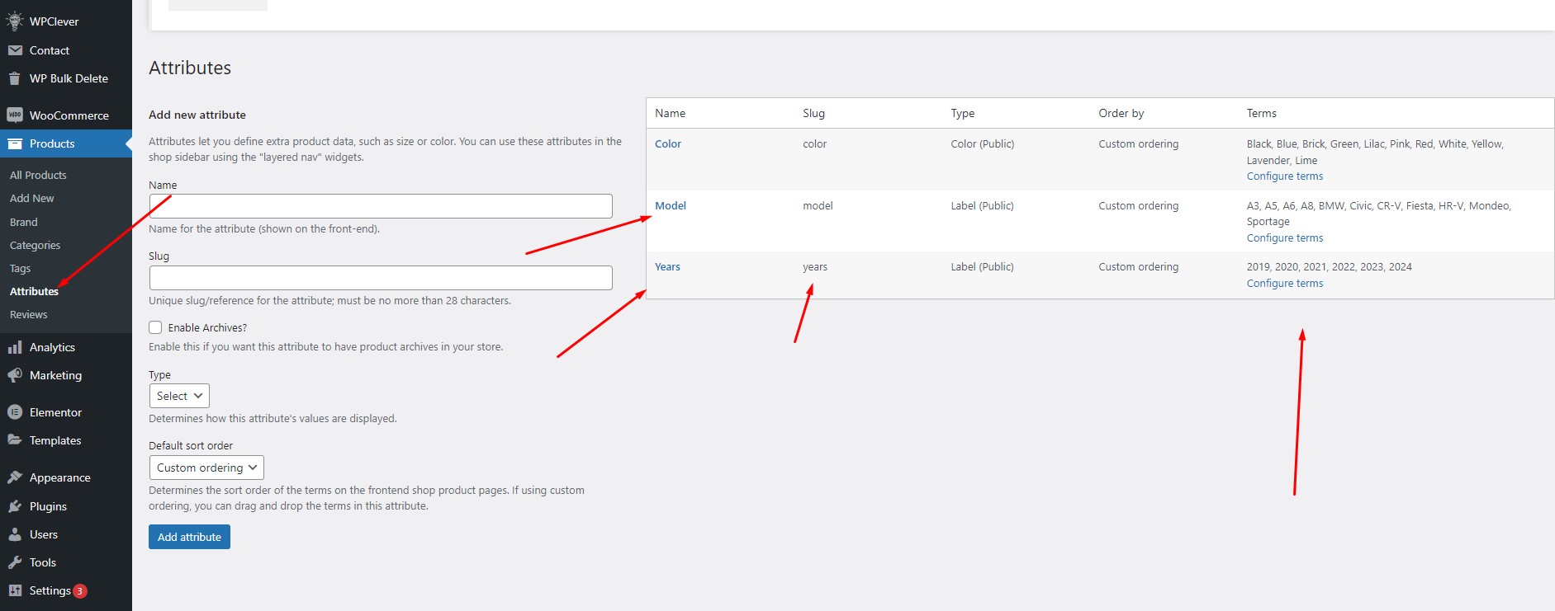The height and width of the screenshot is (611, 1555).
Task: Click the Templates menu label
Action: click(55, 440)
